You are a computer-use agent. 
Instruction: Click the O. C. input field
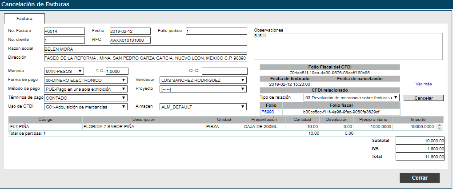point(224,71)
